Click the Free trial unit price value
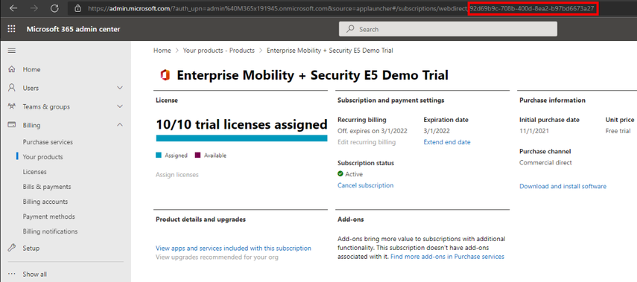 tap(618, 131)
